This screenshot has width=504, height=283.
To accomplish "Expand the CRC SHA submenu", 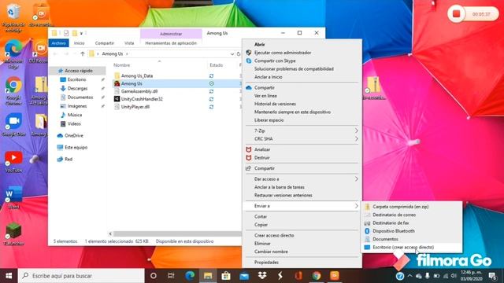I will pos(302,138).
